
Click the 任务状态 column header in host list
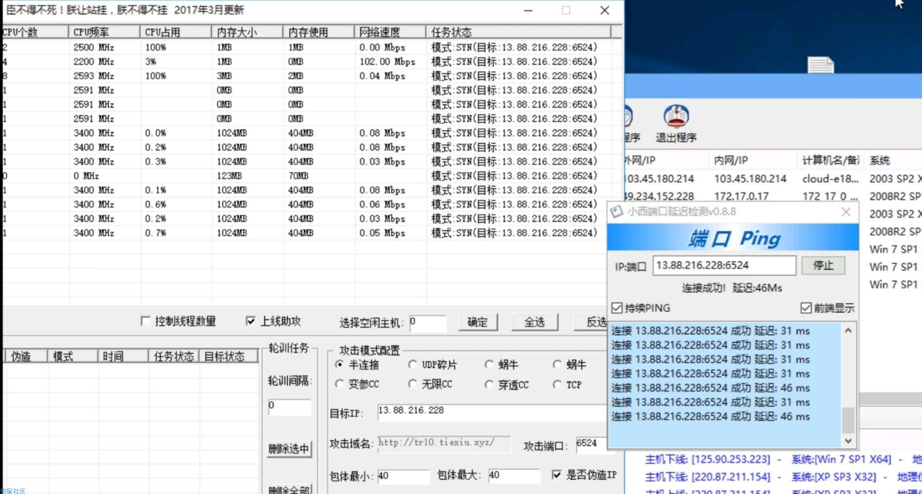point(518,32)
